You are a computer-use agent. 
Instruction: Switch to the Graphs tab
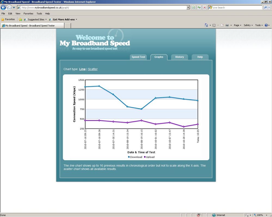tap(159, 57)
